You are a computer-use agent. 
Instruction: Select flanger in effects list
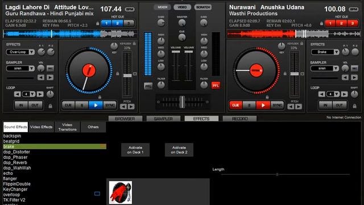10,178
